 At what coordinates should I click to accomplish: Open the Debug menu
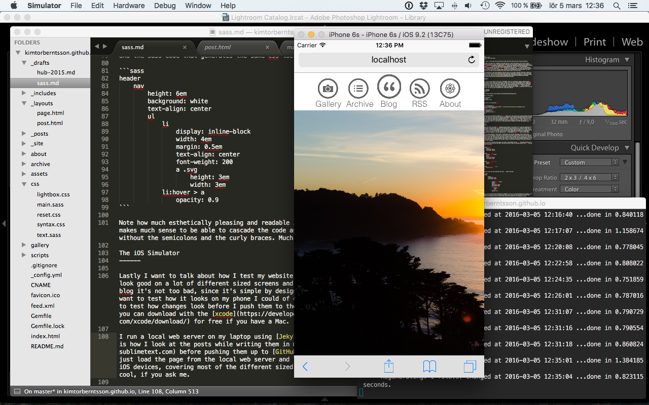click(x=164, y=6)
